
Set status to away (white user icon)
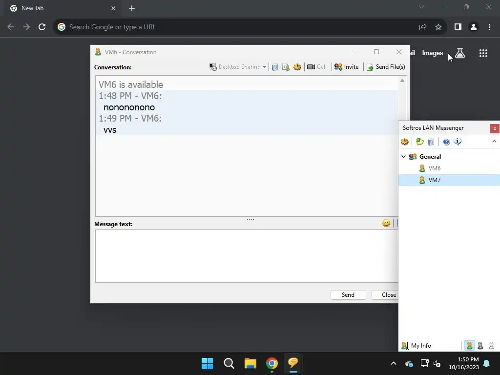pyautogui.click(x=491, y=346)
